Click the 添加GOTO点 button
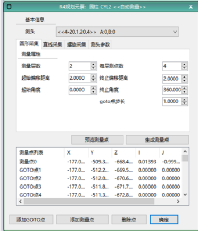Screen dimensions: 198x231 click(31, 220)
